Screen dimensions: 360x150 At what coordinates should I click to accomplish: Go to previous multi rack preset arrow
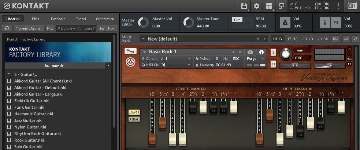(258, 39)
